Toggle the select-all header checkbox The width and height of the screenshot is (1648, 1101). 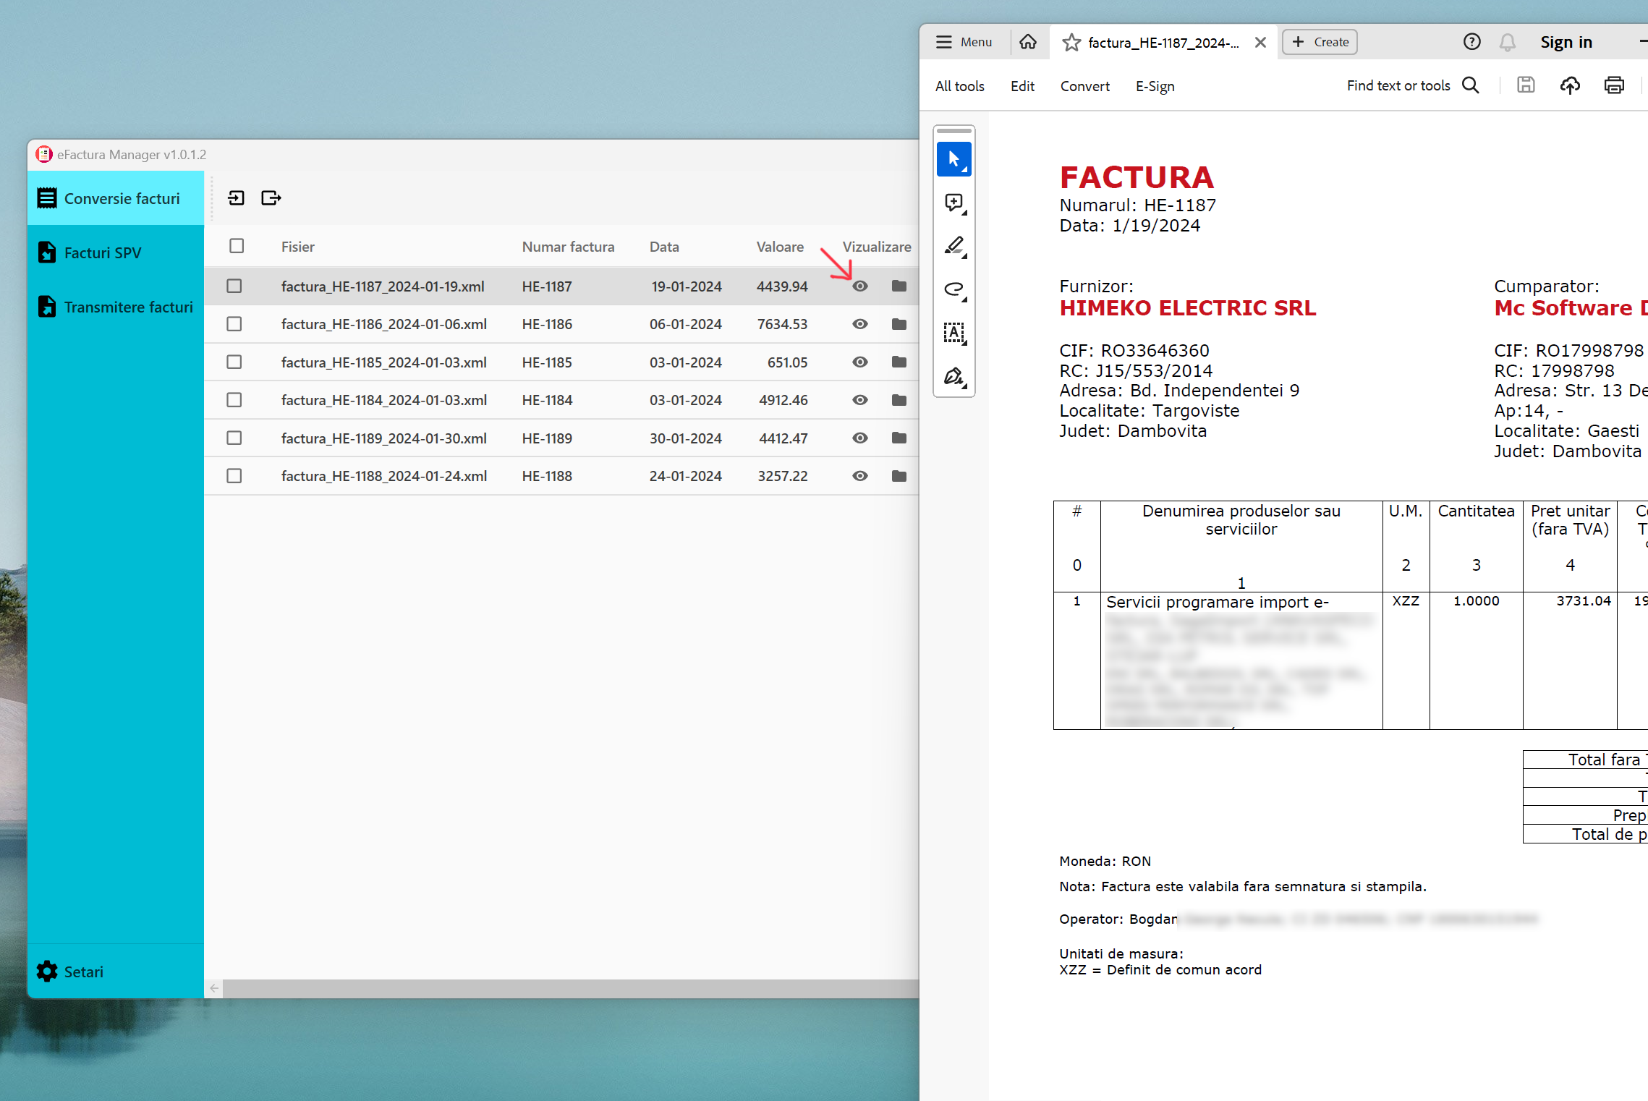(237, 246)
